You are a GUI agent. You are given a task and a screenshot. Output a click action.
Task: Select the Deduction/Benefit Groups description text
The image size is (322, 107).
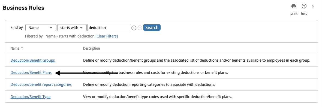point(197,60)
